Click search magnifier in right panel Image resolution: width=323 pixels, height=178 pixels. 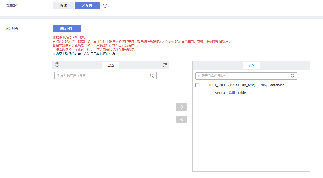coord(293,76)
